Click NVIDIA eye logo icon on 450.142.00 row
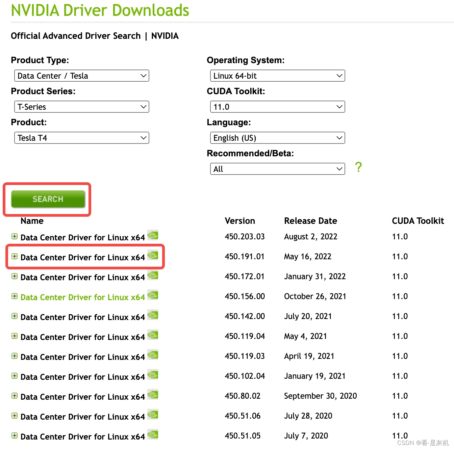 (x=153, y=315)
